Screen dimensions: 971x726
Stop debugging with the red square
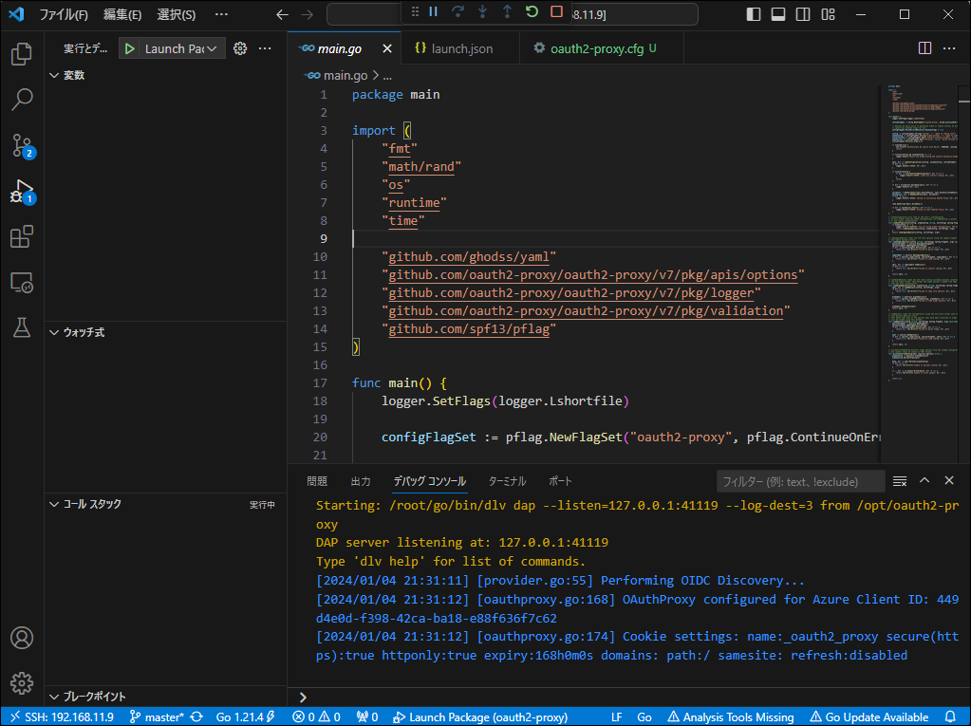tap(557, 12)
